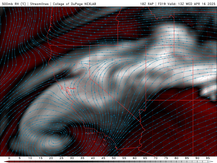This screenshot has width=217, height=163.
Task: Click the "95" color bar label
Action: point(208,158)
